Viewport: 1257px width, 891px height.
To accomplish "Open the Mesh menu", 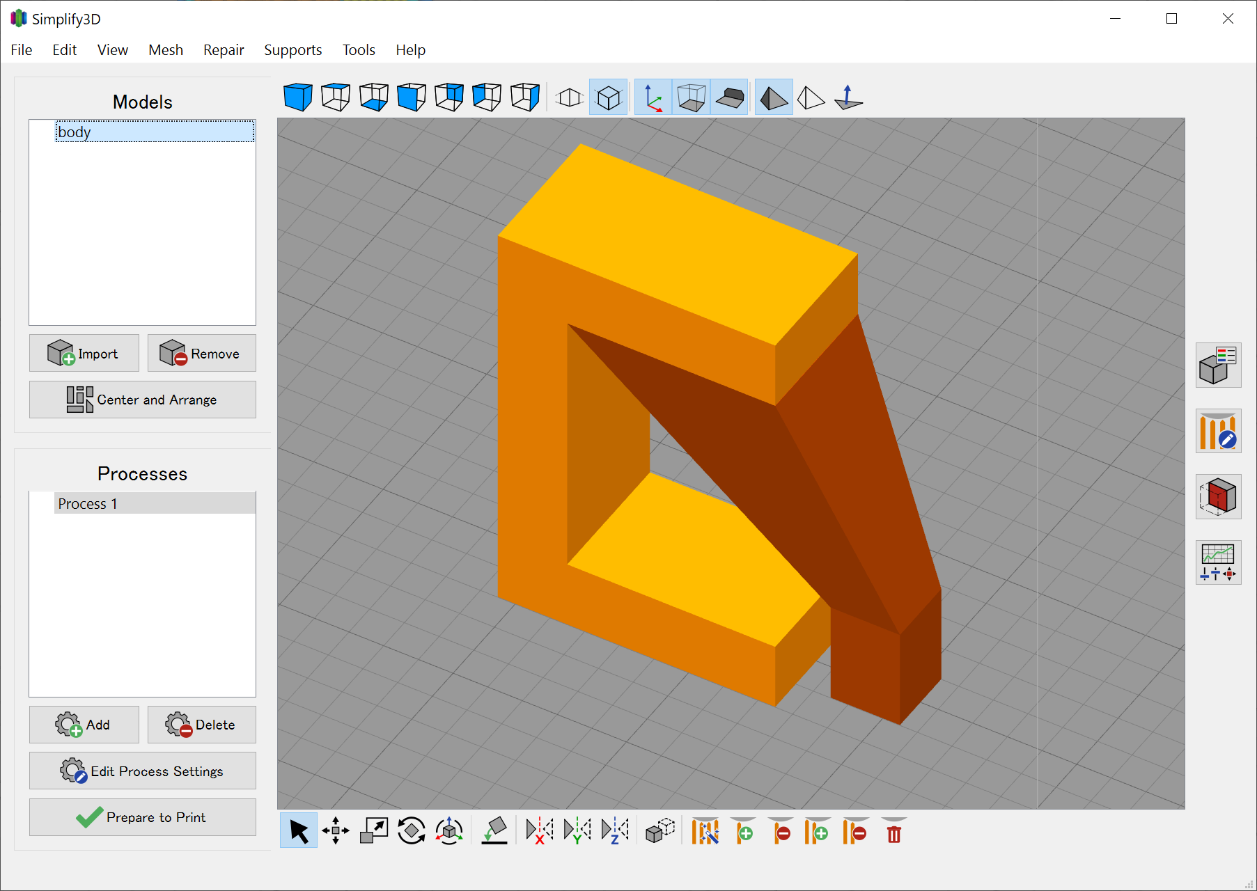I will 166,50.
